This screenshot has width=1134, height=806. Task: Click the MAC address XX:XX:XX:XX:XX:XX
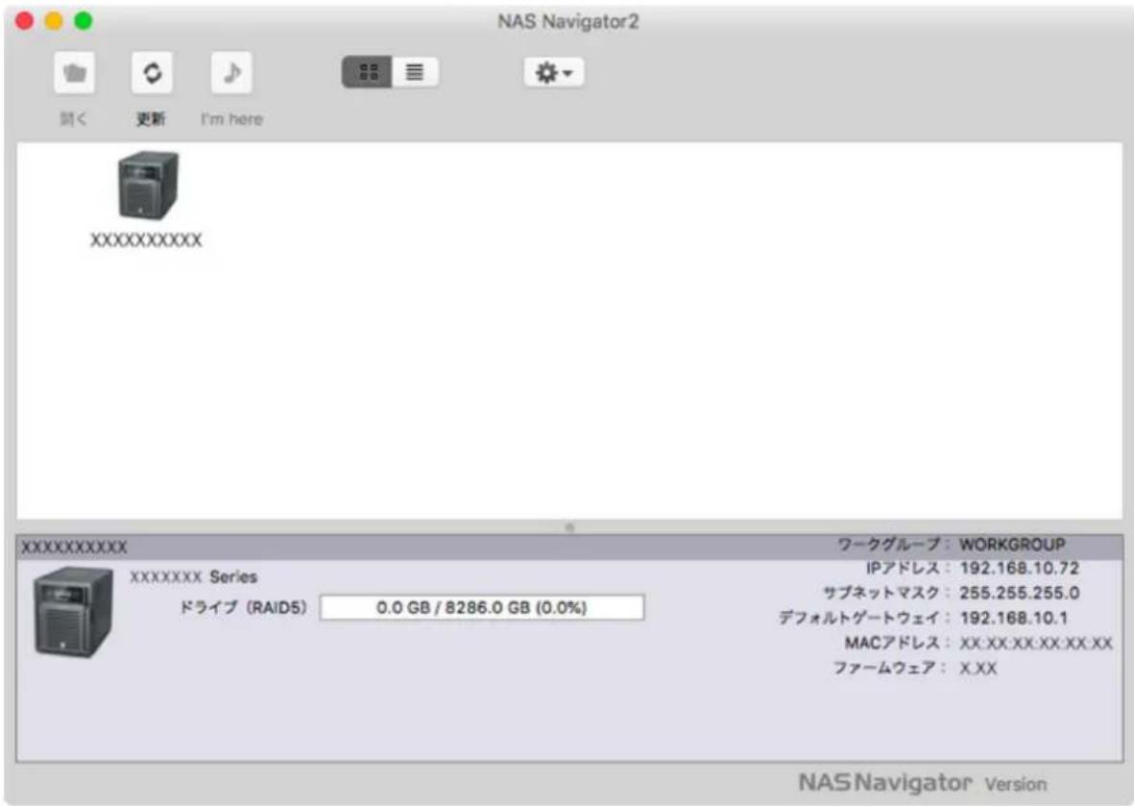click(x=1036, y=644)
